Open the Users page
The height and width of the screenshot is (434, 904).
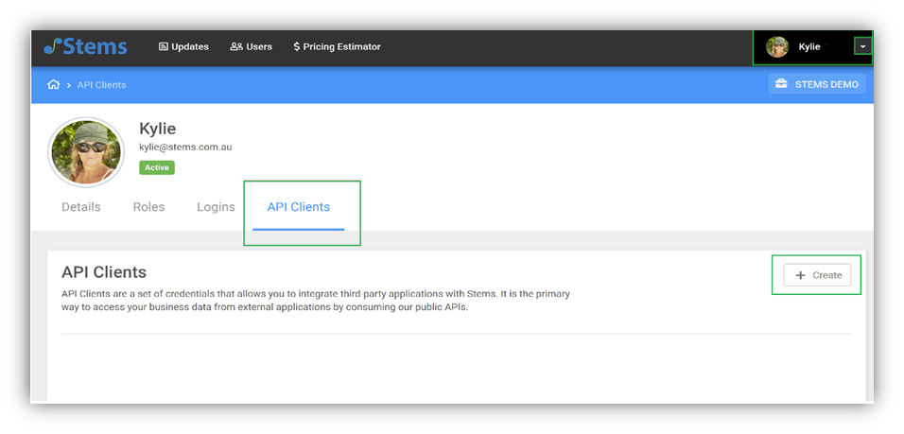(x=251, y=46)
